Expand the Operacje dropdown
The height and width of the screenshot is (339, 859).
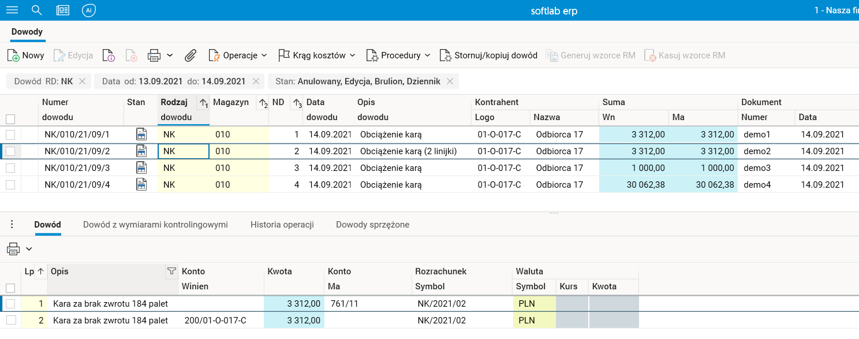[x=238, y=55]
